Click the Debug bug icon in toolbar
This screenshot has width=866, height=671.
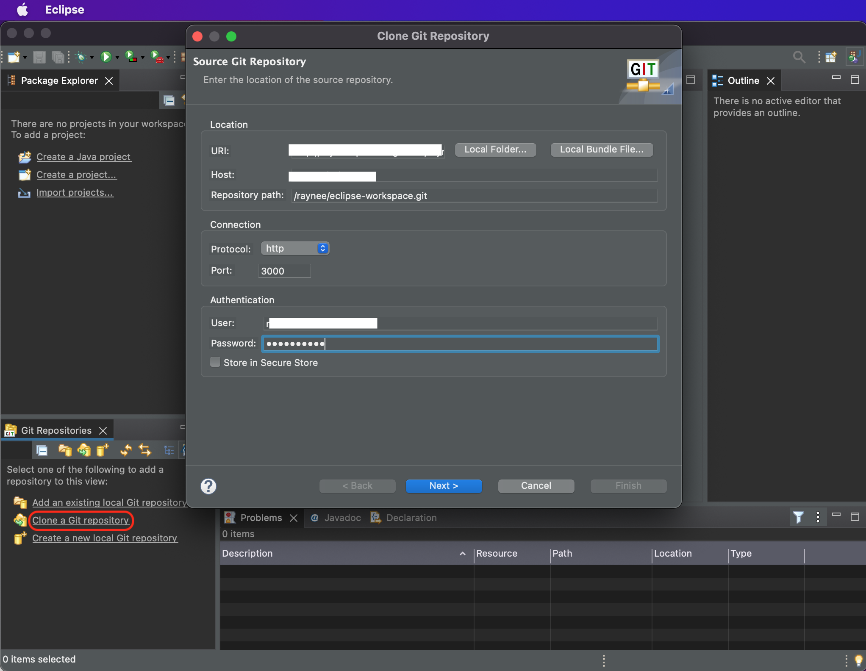click(81, 57)
